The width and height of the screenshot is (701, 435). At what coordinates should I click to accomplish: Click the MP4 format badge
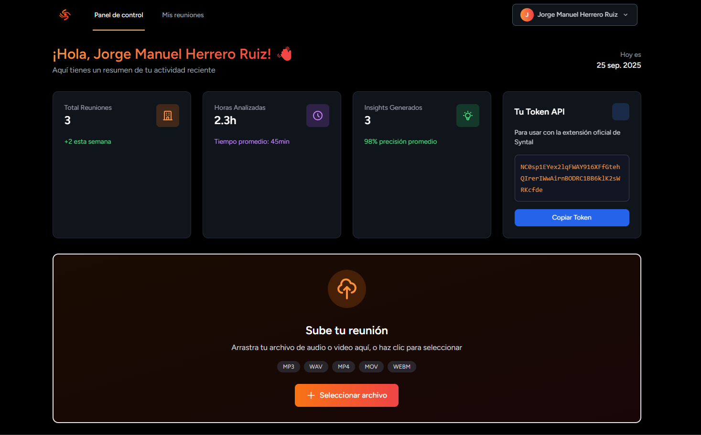tap(344, 367)
